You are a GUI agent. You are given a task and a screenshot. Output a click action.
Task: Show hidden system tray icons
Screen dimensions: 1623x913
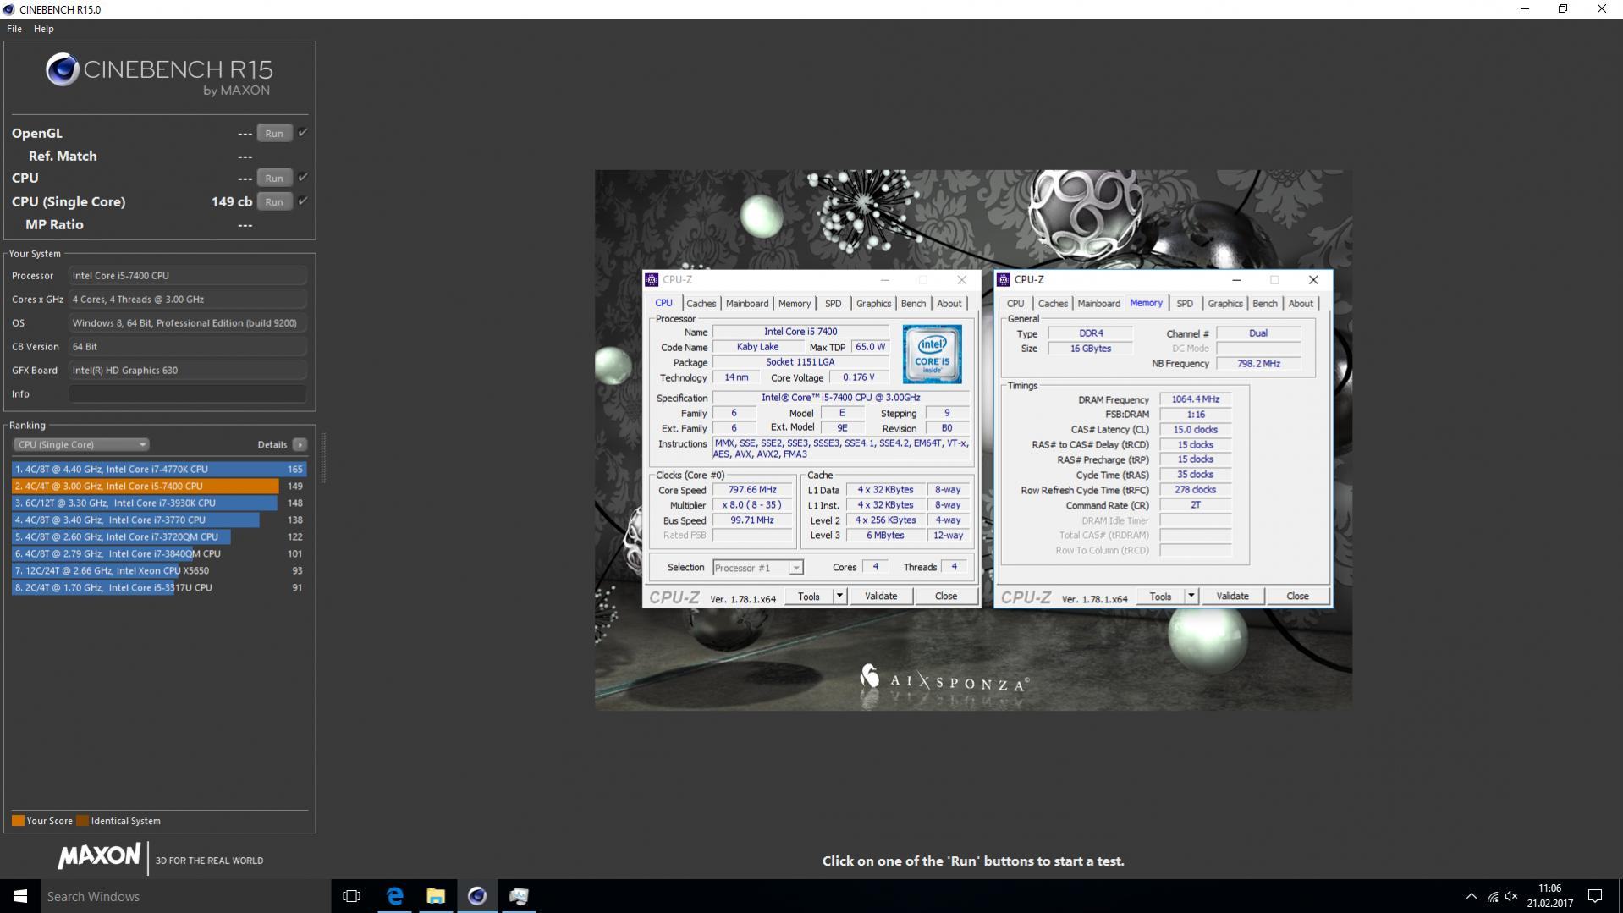tap(1471, 897)
